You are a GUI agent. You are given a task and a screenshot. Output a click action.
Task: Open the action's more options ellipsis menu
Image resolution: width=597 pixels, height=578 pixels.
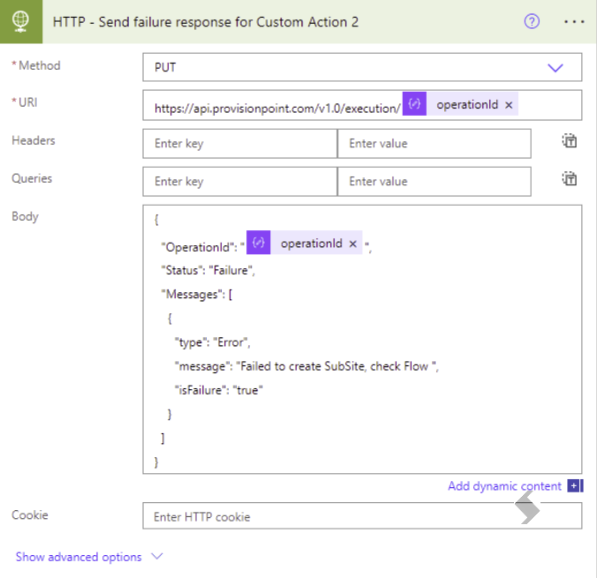tap(574, 22)
